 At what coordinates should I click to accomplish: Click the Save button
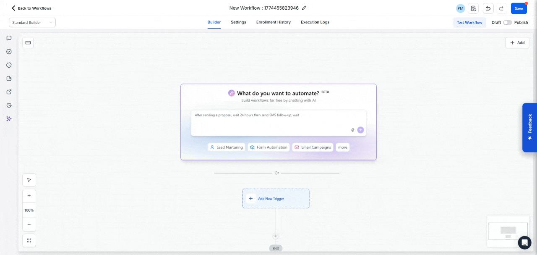[519, 8]
